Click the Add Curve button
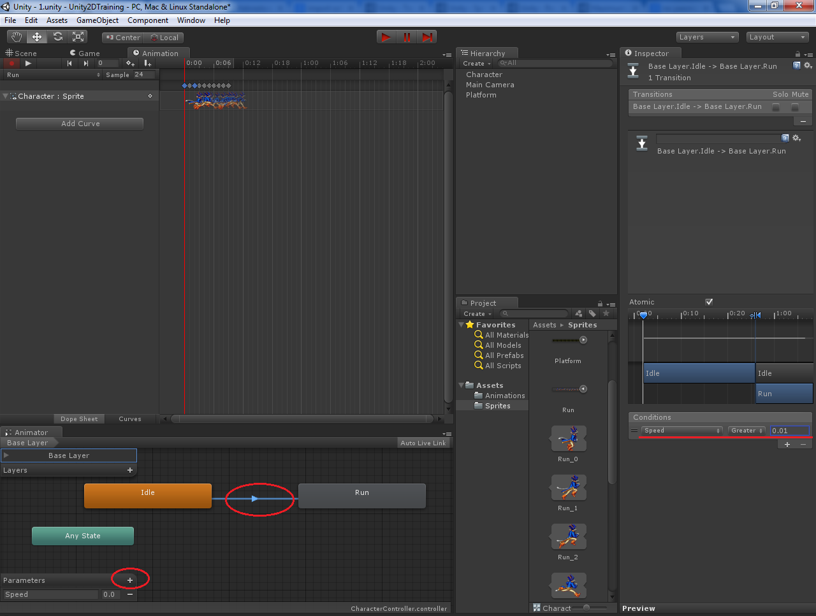The image size is (816, 616). pyautogui.click(x=79, y=124)
